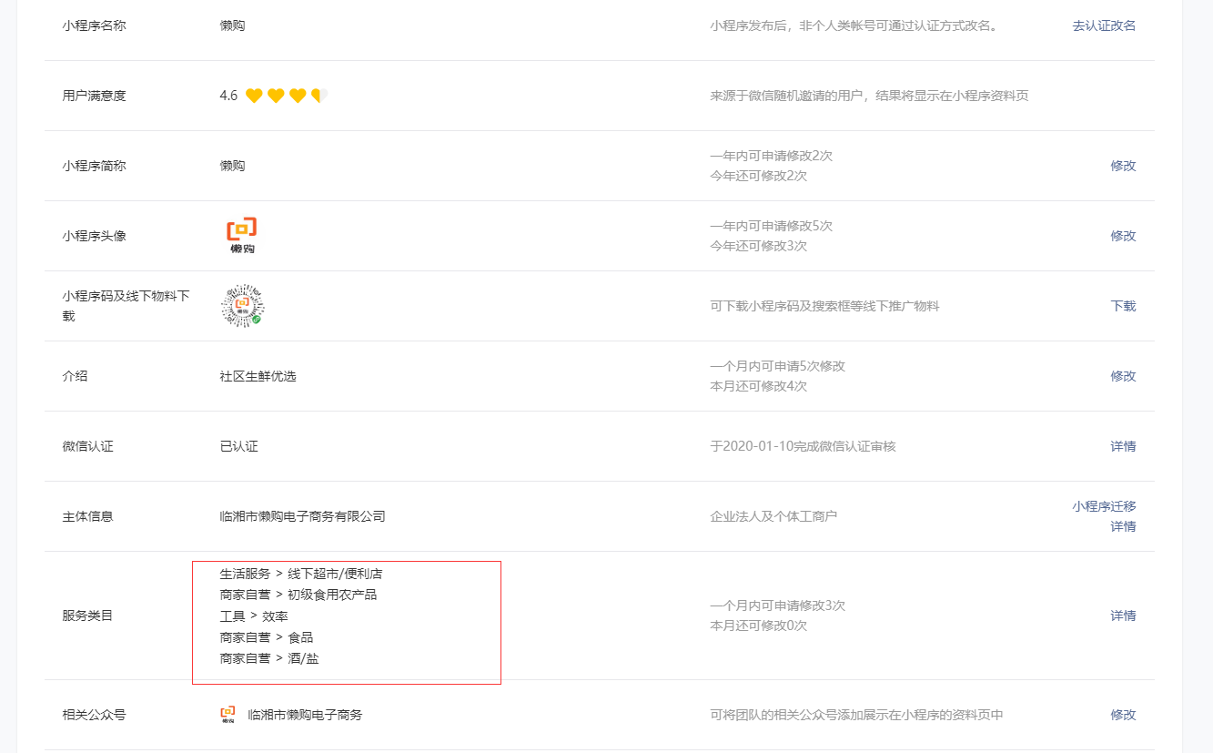Click the 小程序码及线下物料下载 row label
Viewport: 1213px width, 753px height.
pyautogui.click(x=126, y=306)
